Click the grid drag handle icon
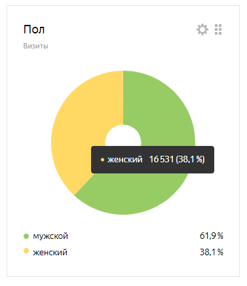 click(x=218, y=29)
